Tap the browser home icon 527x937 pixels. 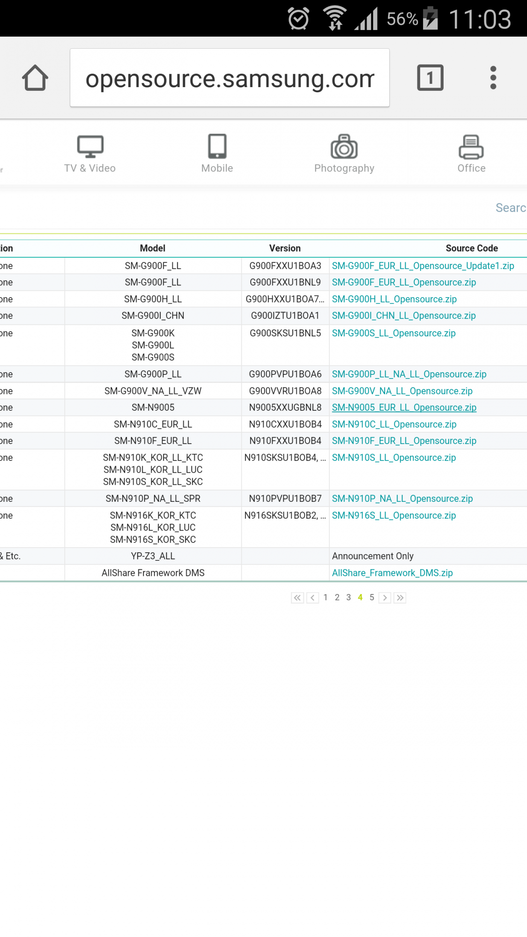pyautogui.click(x=35, y=78)
